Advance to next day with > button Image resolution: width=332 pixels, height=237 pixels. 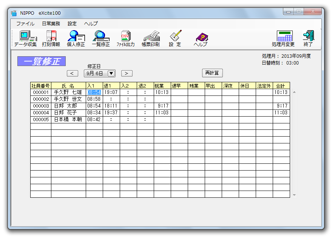127,74
